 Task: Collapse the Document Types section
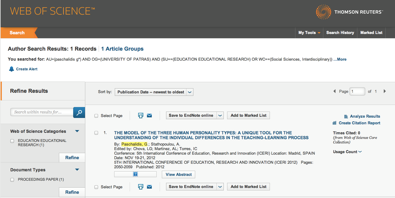pyautogui.click(x=77, y=170)
